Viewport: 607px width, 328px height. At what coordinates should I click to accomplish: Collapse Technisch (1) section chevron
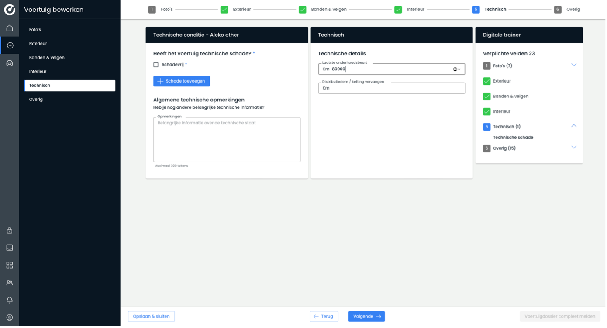(x=574, y=126)
